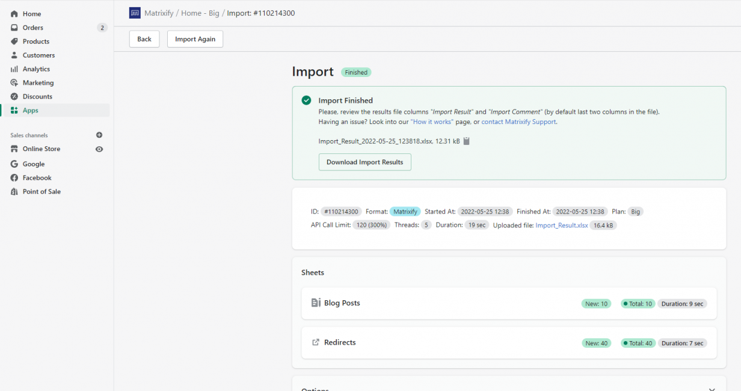Image resolution: width=741 pixels, height=391 pixels.
Task: Click Download Import Results
Action: click(x=364, y=162)
